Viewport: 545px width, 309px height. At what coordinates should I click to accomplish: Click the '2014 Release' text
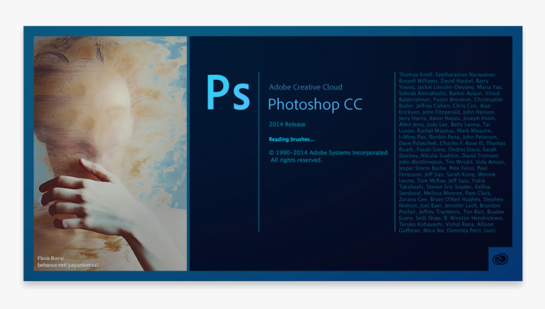click(x=287, y=124)
